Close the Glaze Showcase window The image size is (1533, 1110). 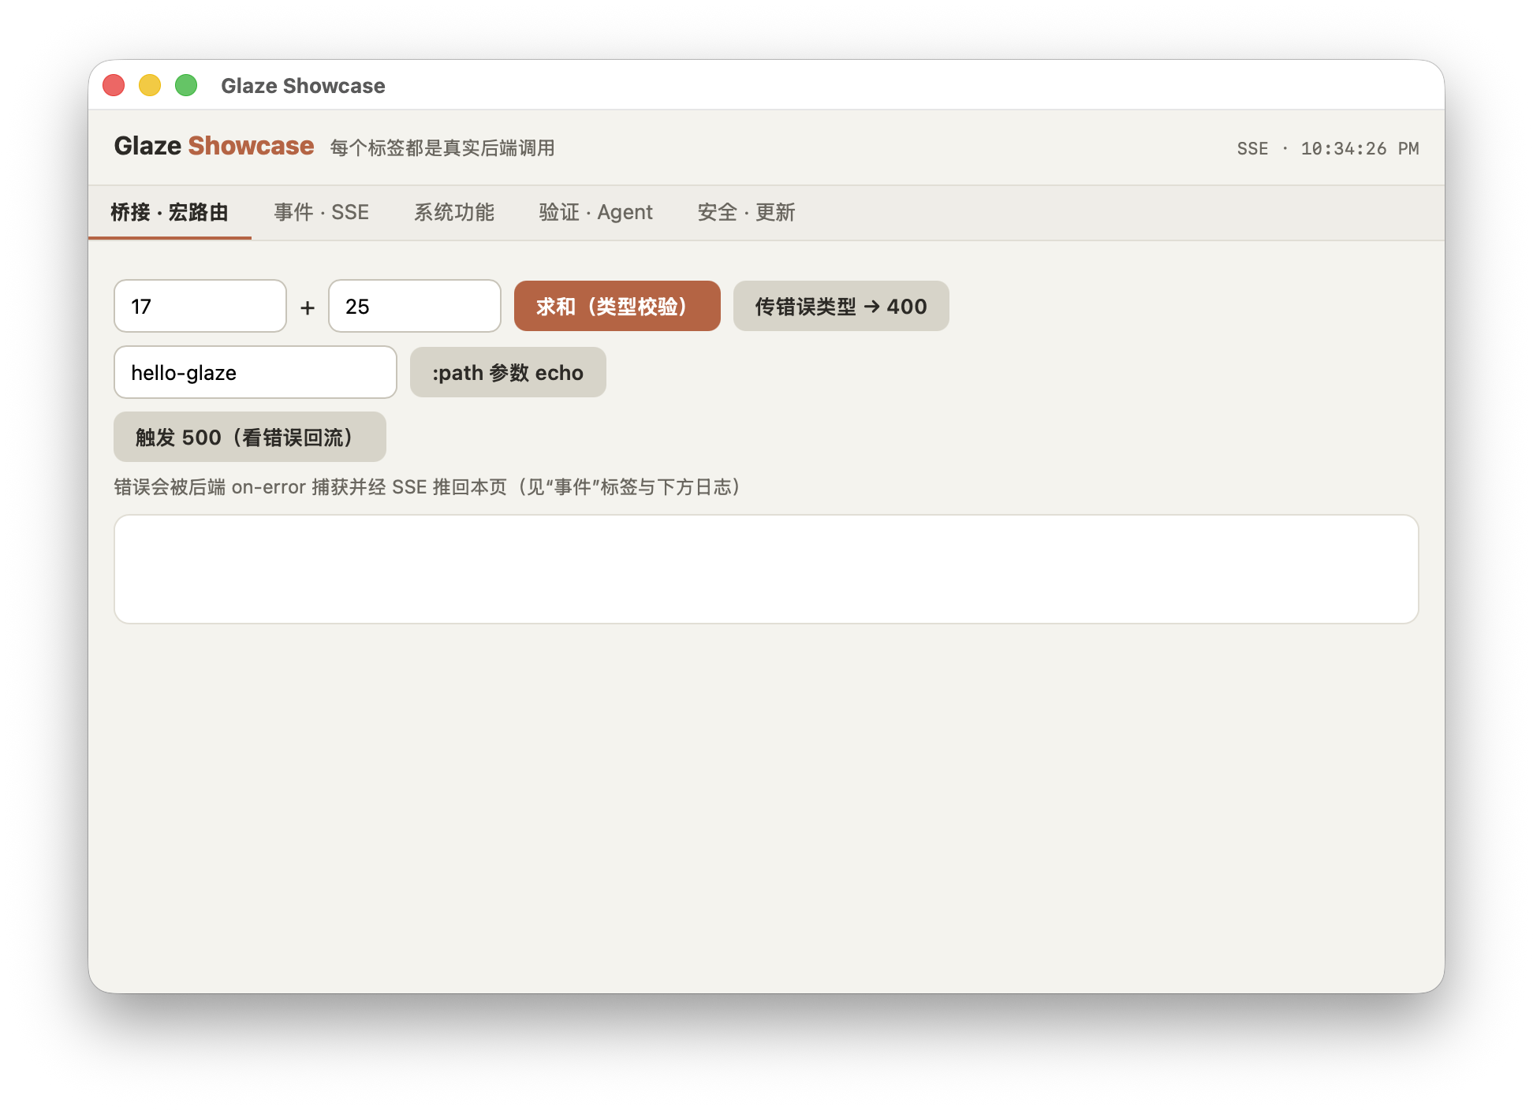pos(114,85)
